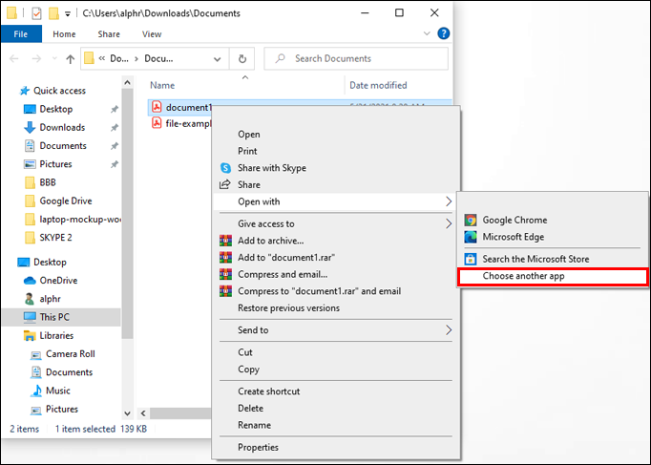Click the Back navigation arrow
Viewport: 651px width, 465px height.
click(x=14, y=59)
